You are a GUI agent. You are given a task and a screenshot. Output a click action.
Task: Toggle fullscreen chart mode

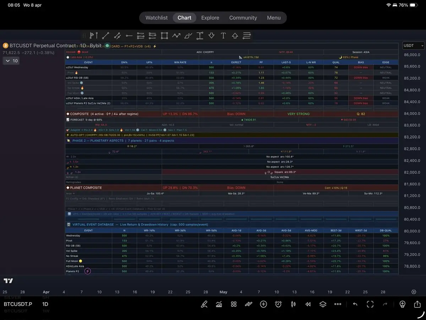[x=370, y=304]
